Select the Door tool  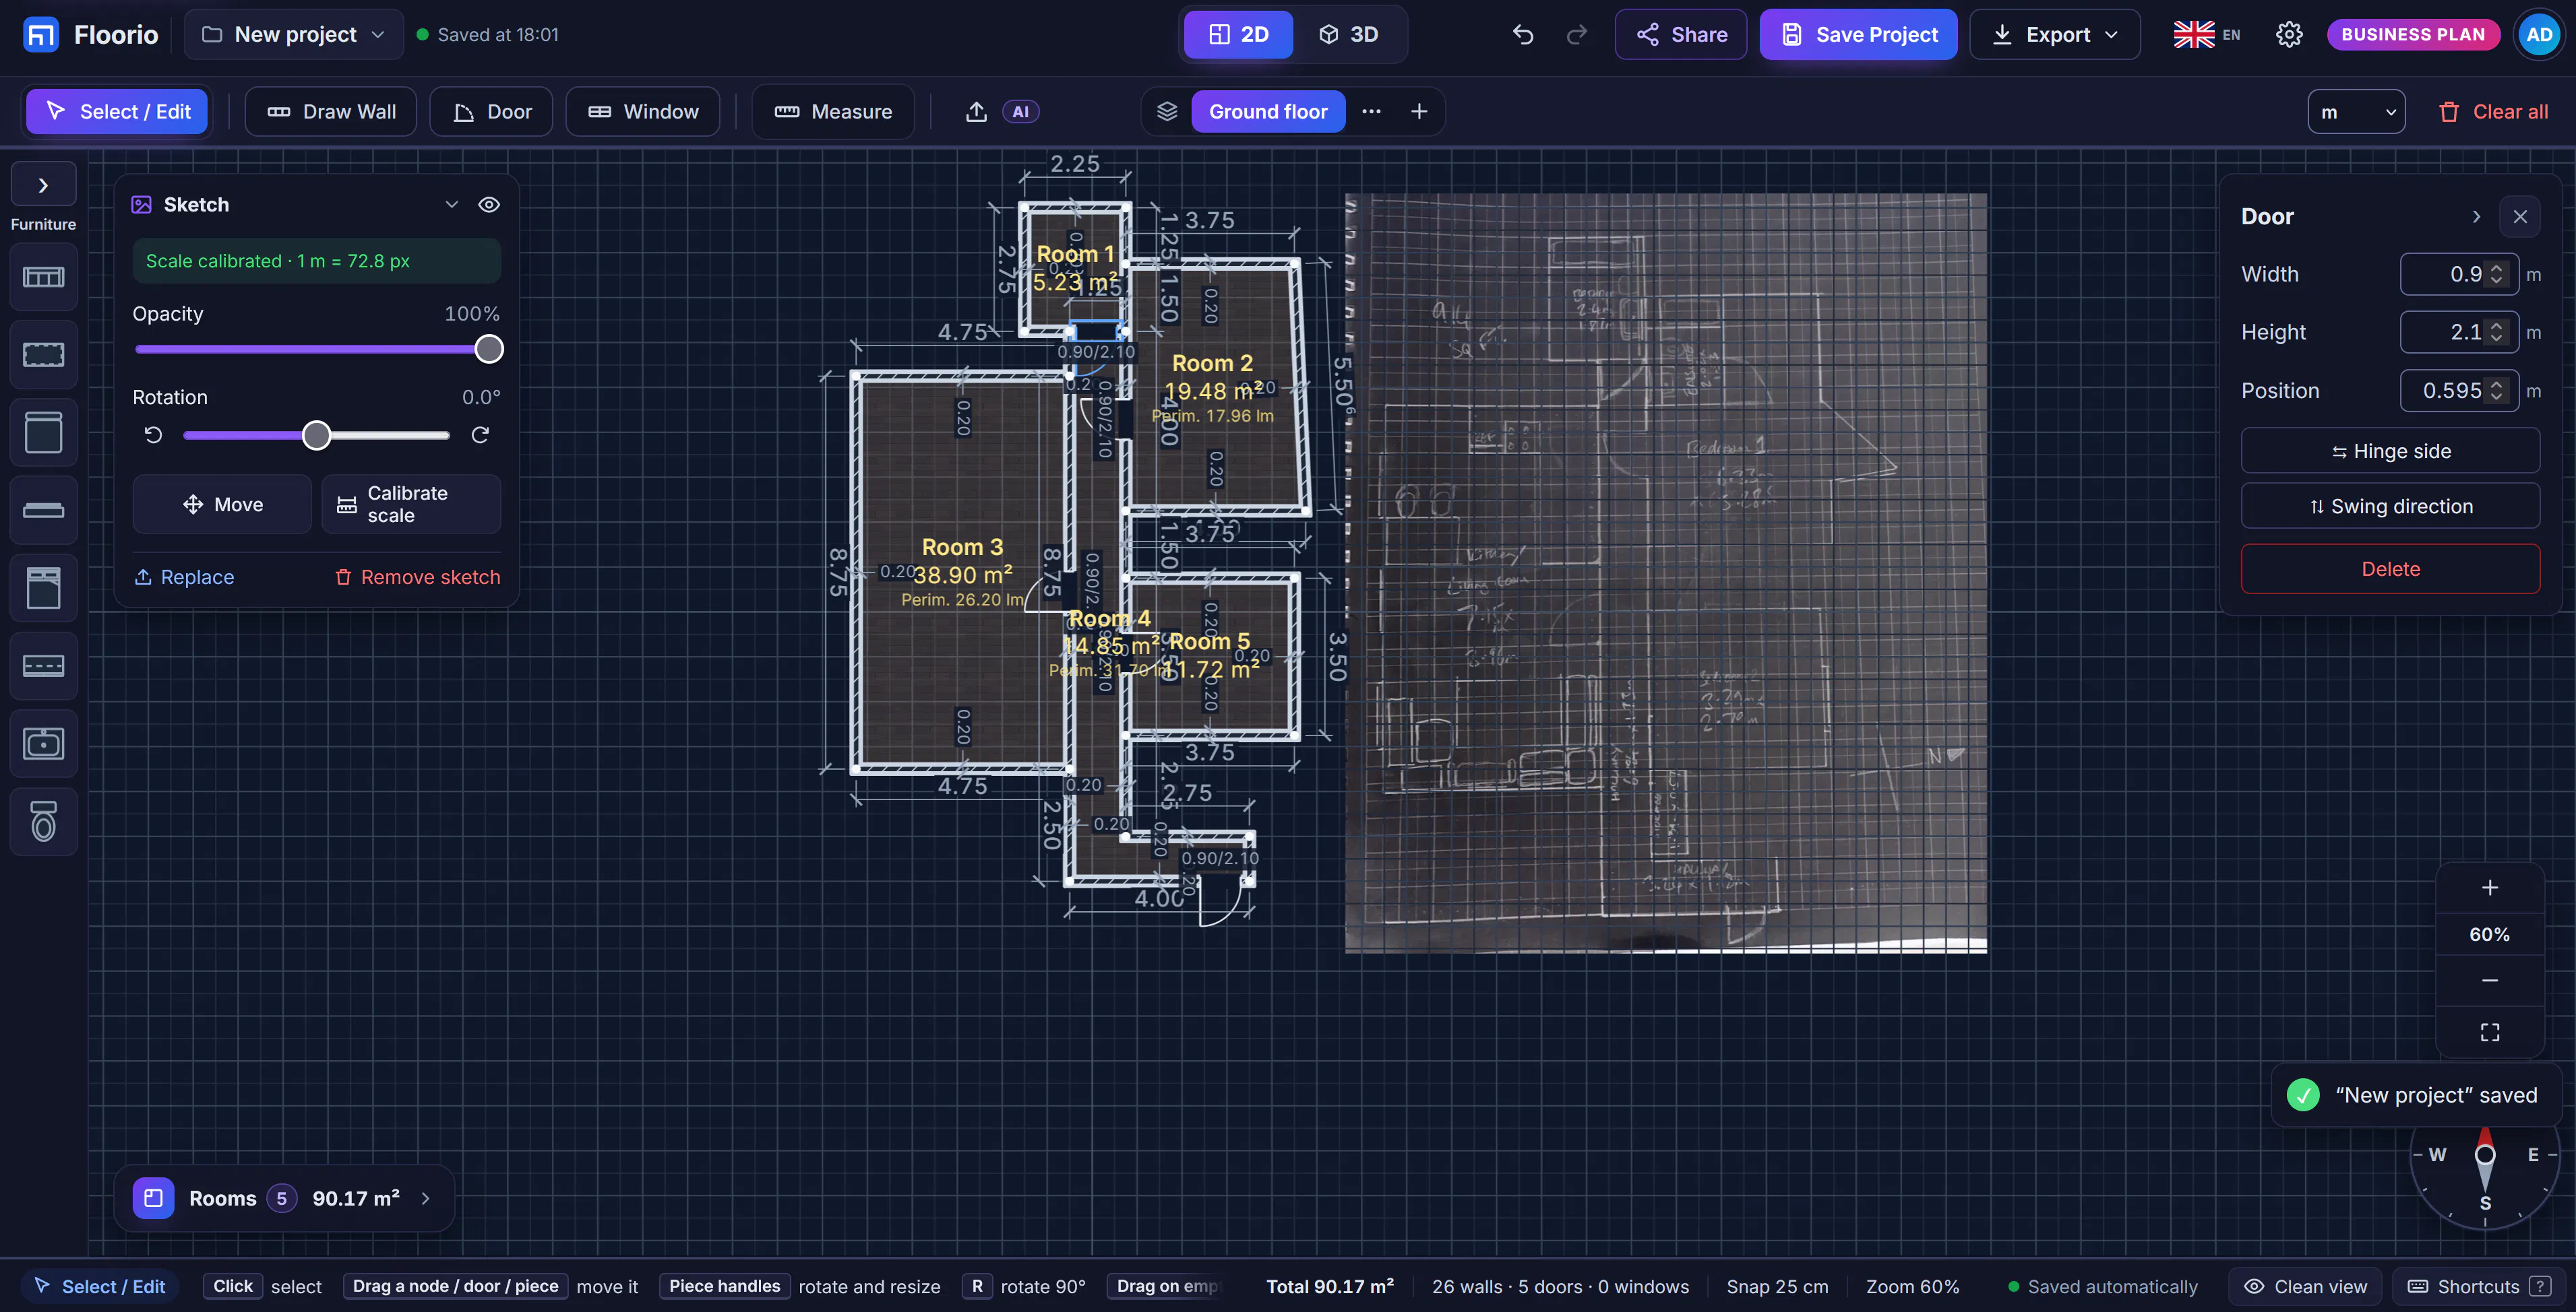pos(491,112)
